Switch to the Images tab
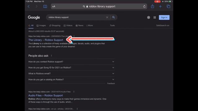Screen dimensions: 198x111 (41, 26)
